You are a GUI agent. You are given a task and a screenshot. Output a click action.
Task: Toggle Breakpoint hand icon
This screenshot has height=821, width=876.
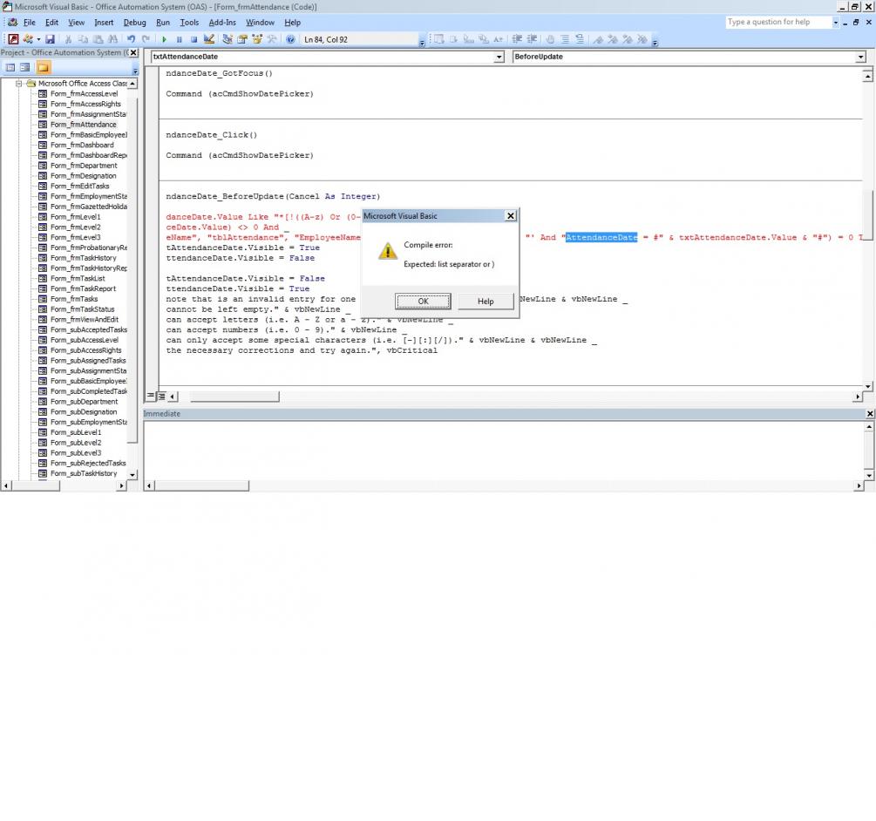point(550,39)
